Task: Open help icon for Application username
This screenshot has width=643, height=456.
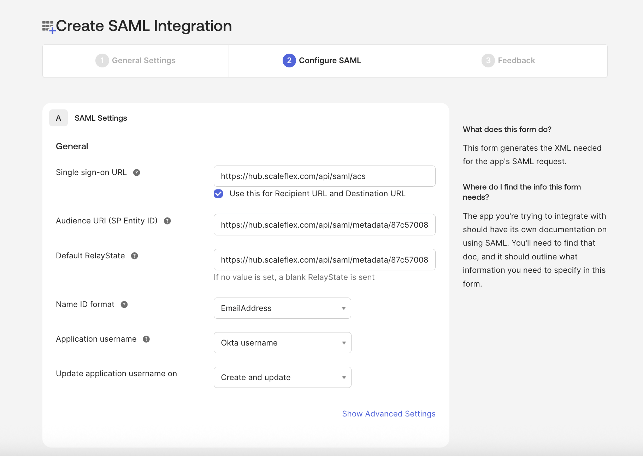Action: [146, 339]
